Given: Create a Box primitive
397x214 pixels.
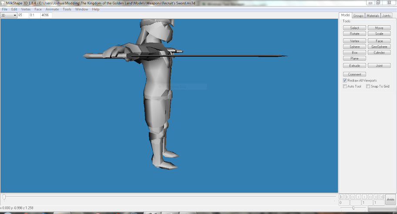Looking at the screenshot, I should [x=354, y=52].
